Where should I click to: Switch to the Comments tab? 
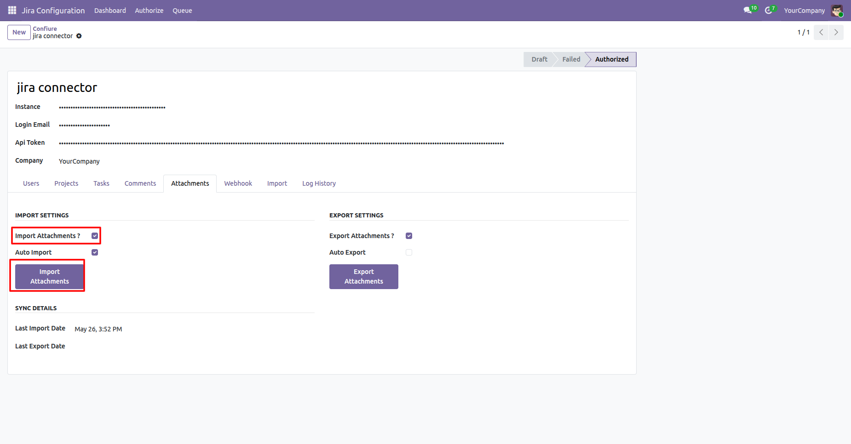(x=140, y=183)
